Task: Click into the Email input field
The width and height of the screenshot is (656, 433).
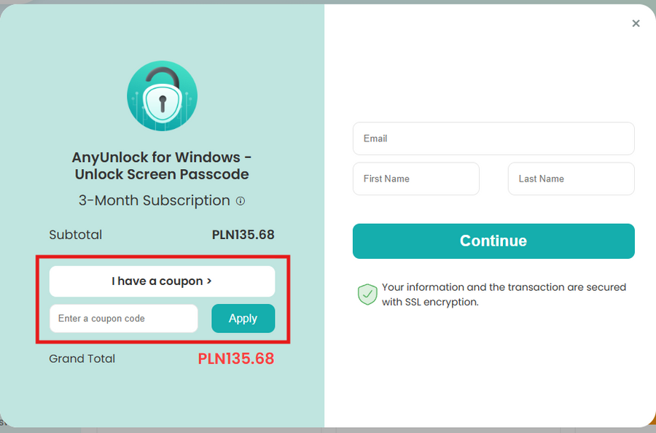Action: [493, 139]
